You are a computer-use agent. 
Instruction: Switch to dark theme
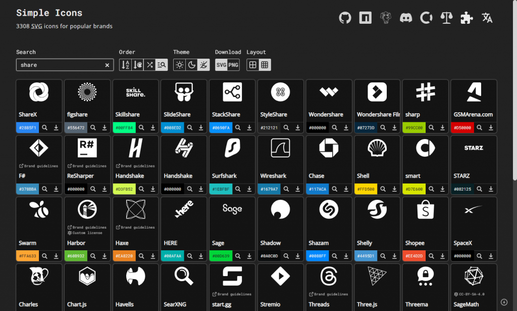pos(191,65)
